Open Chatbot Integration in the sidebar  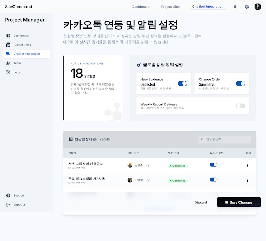(26, 54)
